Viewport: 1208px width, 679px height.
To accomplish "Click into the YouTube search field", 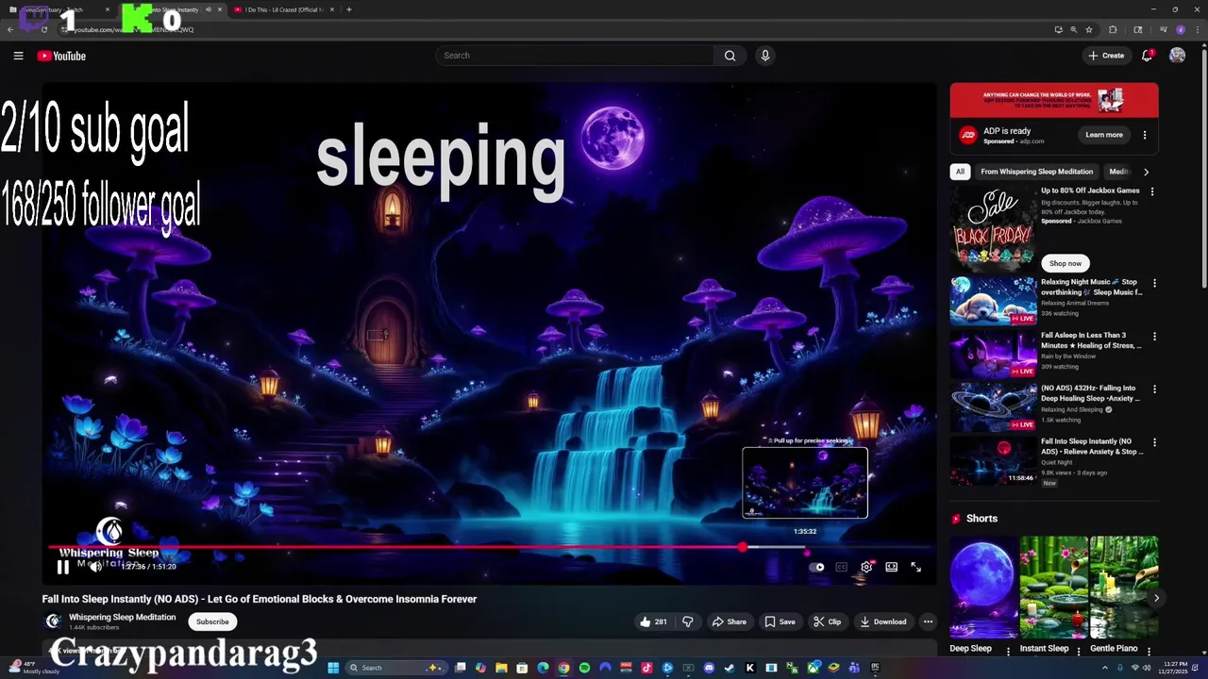I will pyautogui.click(x=576, y=56).
